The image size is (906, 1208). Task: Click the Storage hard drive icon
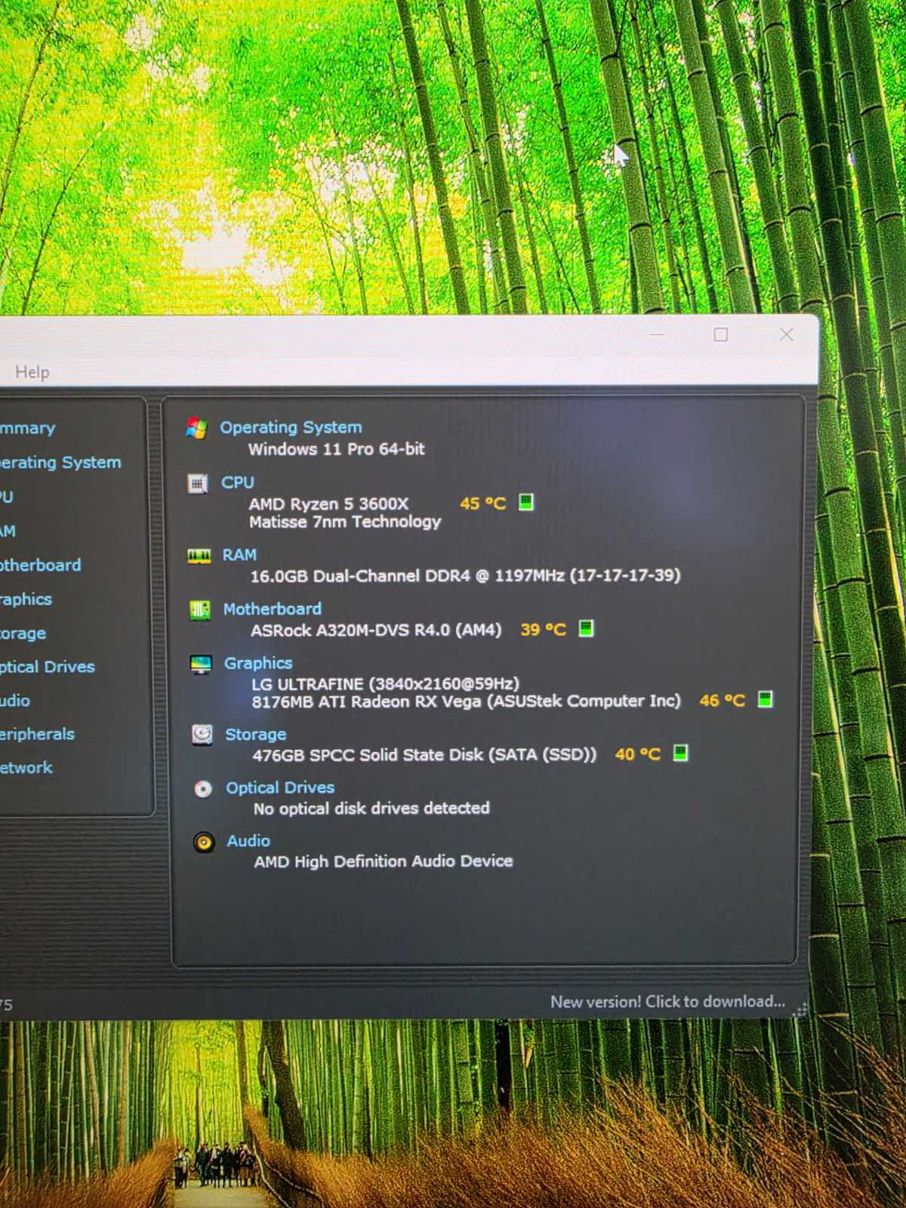tap(202, 735)
